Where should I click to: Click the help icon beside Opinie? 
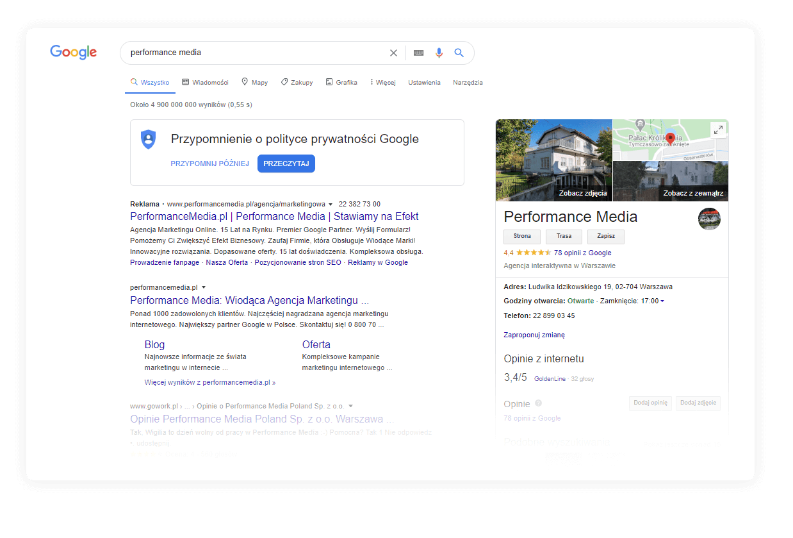[538, 403]
